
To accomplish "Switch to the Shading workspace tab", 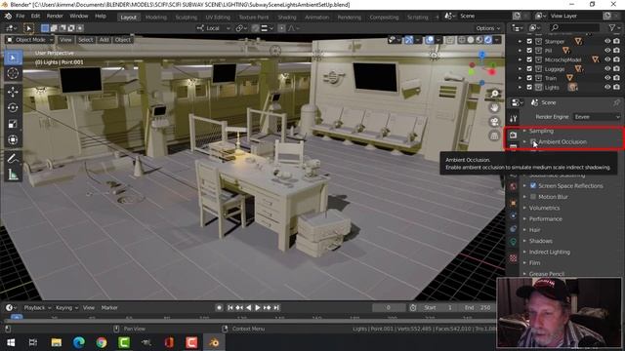I will click(x=286, y=18).
